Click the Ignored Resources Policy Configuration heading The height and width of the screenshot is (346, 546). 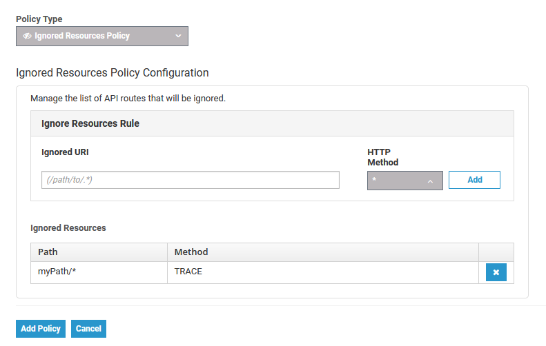tap(112, 72)
